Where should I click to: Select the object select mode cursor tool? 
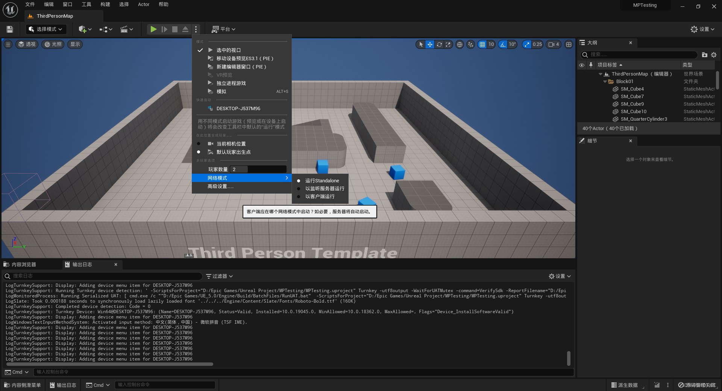421,44
